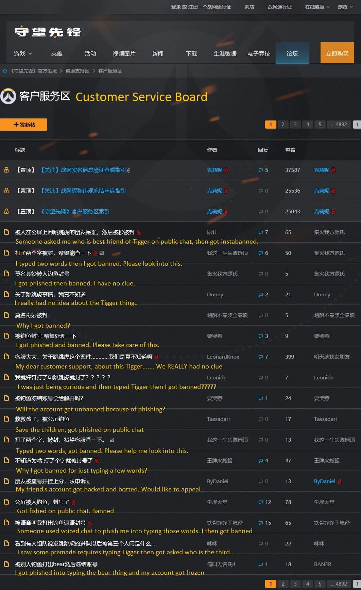The width and height of the screenshot is (361, 590).
Task: Go to page 3 in the bottom pagination
Action: click(295, 584)
